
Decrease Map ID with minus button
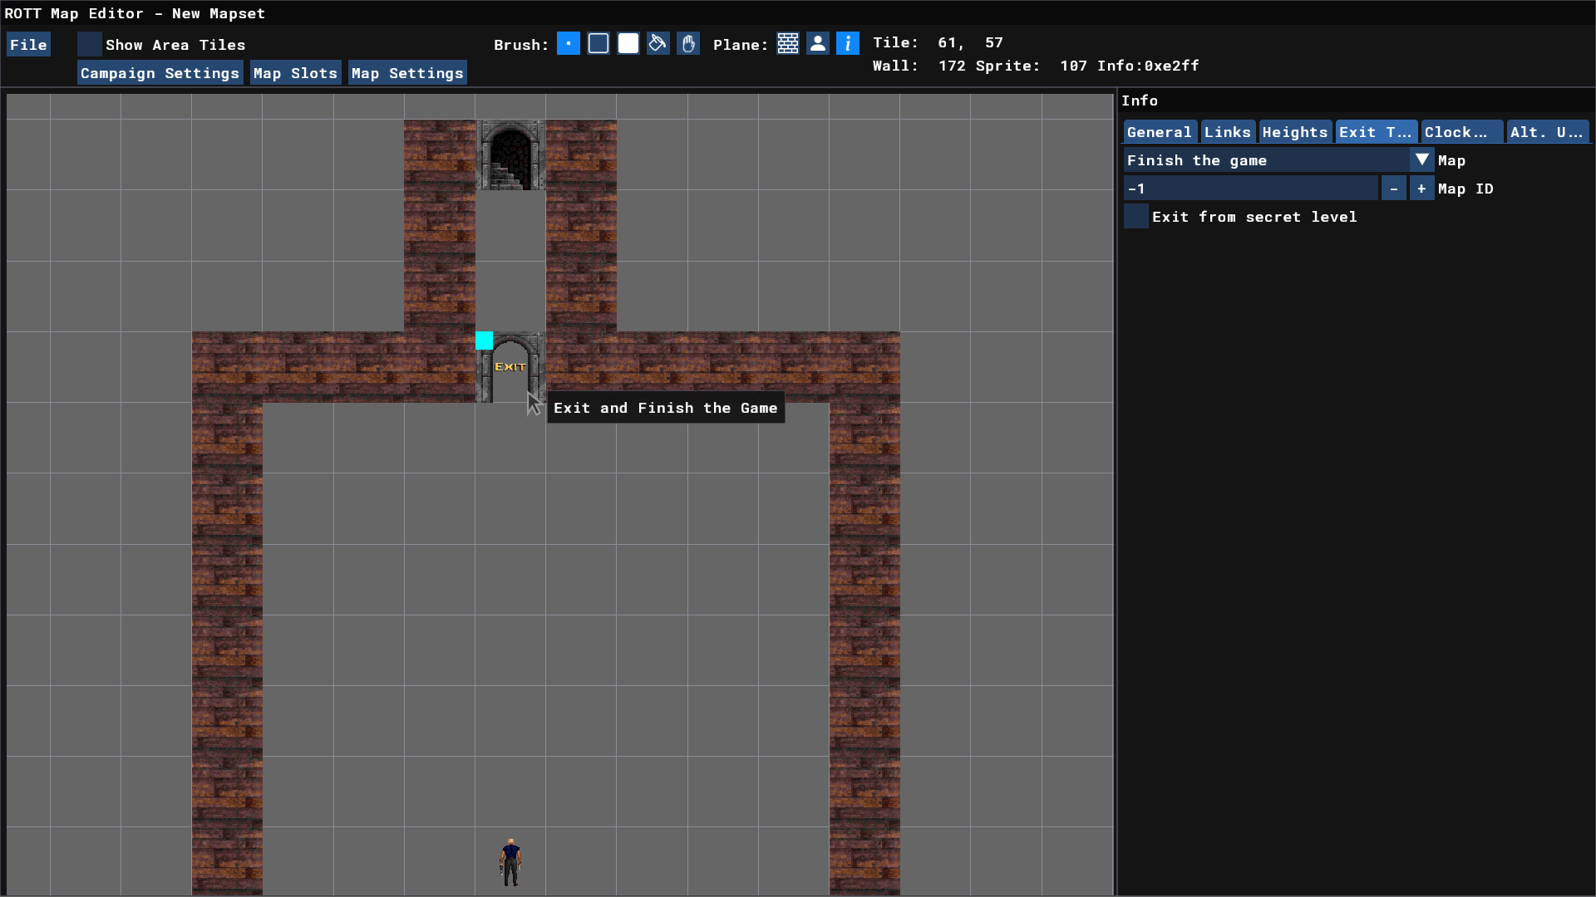[x=1394, y=189]
